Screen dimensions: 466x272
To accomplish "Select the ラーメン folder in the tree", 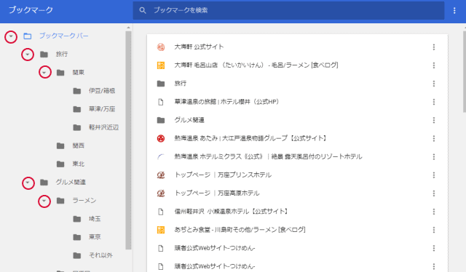I will pos(84,201).
